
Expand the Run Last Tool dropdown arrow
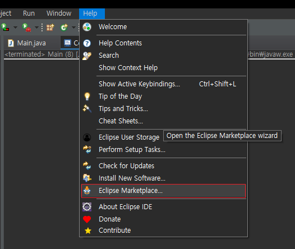(37, 27)
